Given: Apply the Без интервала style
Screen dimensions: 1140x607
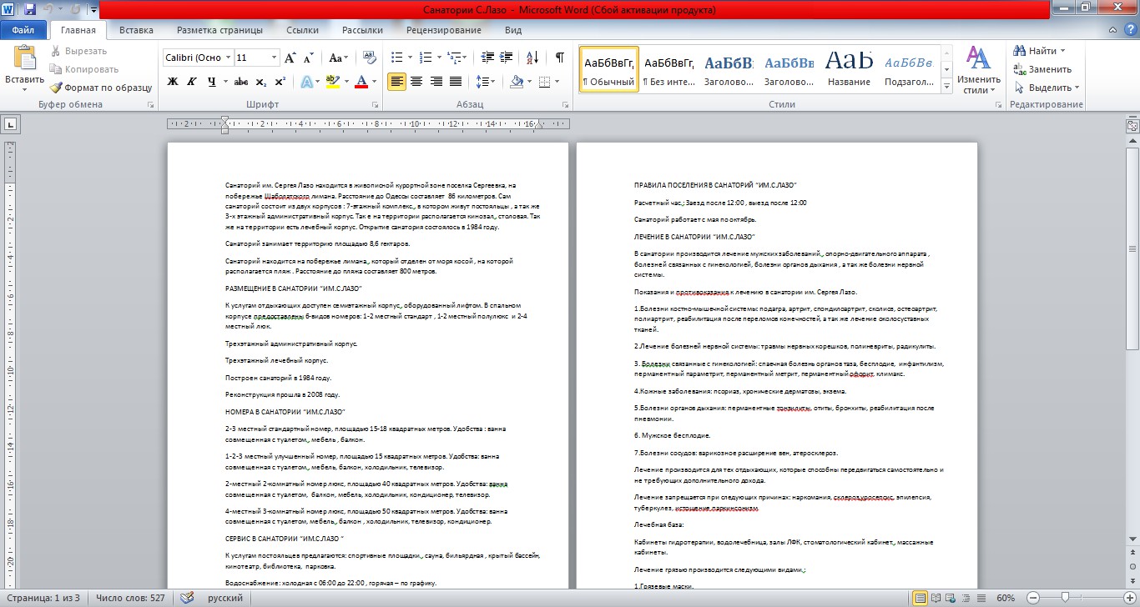Looking at the screenshot, I should (x=669, y=69).
